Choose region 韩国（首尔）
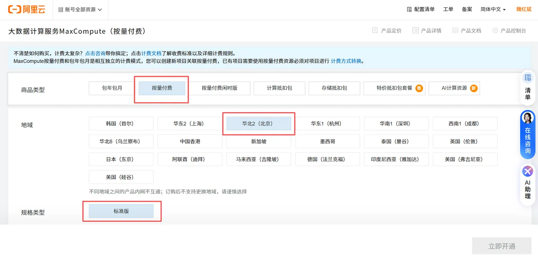538x262 pixels. coord(121,124)
